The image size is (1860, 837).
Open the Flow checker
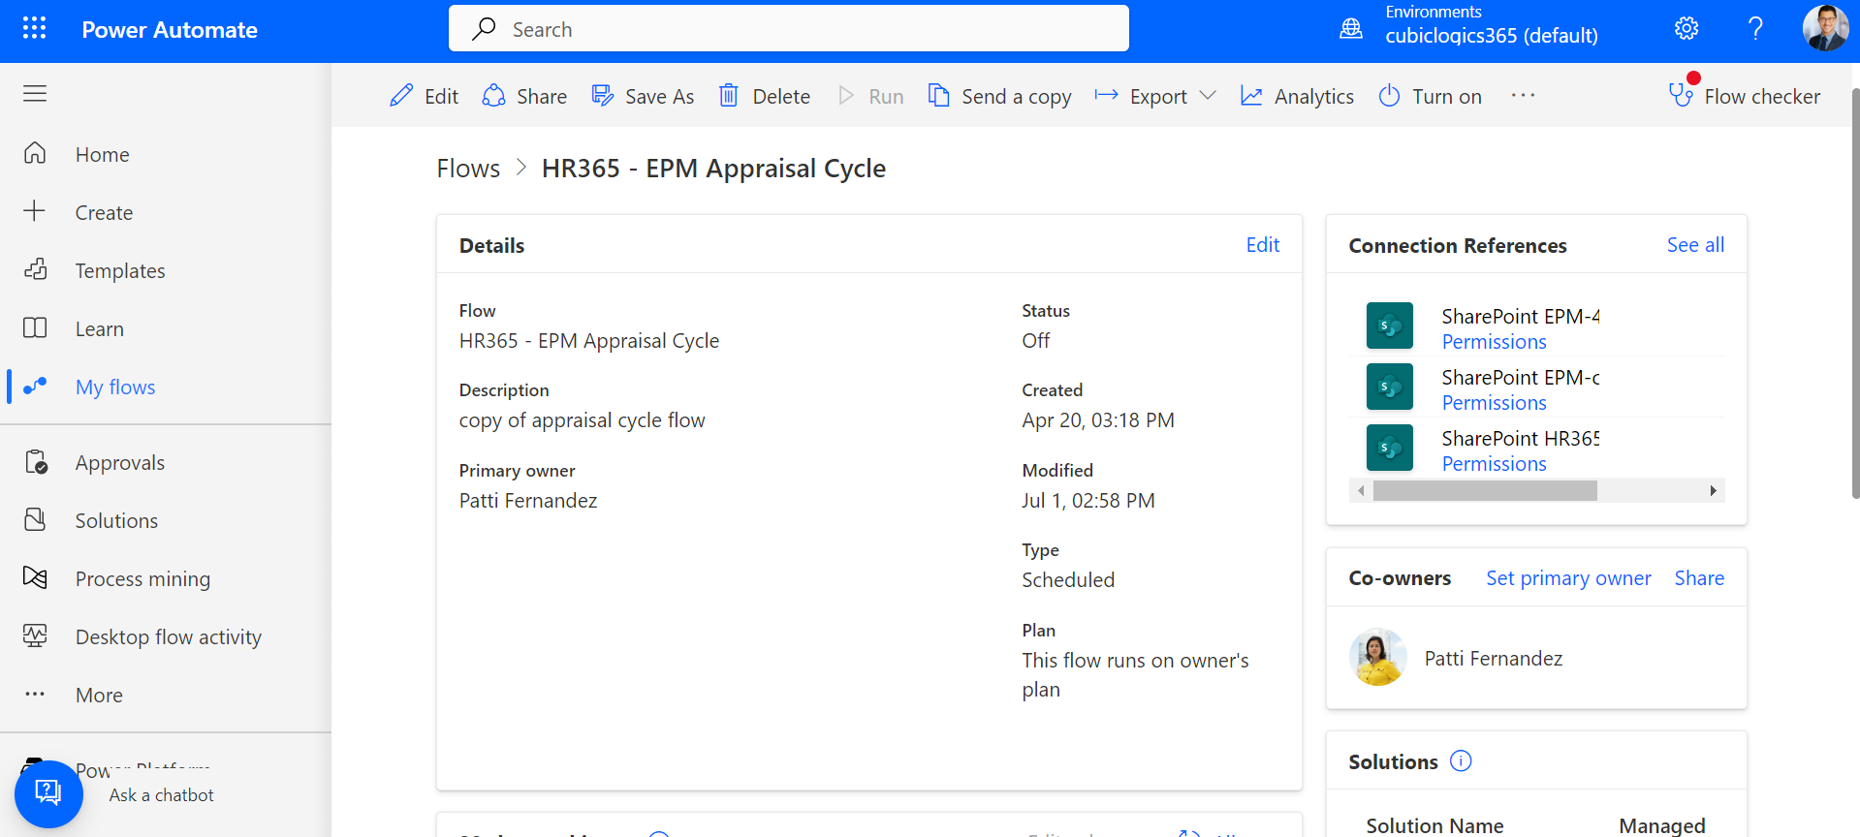click(1744, 94)
